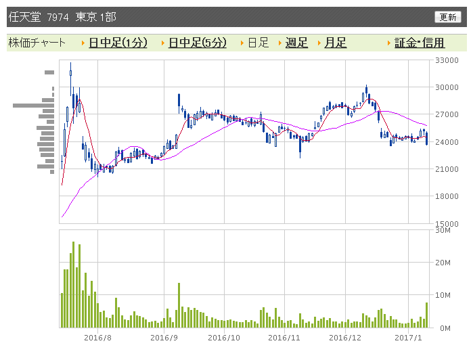Open the 証金・信用 margin page
471x358 pixels.
click(420, 43)
